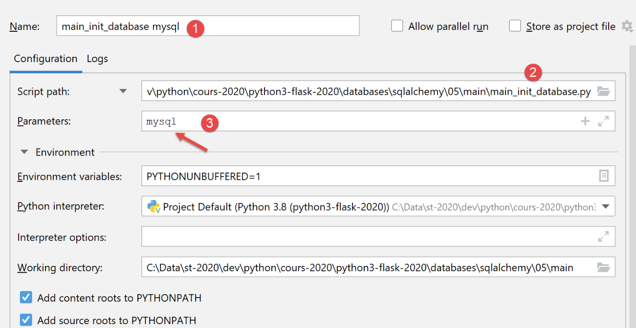Browse for working directory folder icon

(603, 267)
